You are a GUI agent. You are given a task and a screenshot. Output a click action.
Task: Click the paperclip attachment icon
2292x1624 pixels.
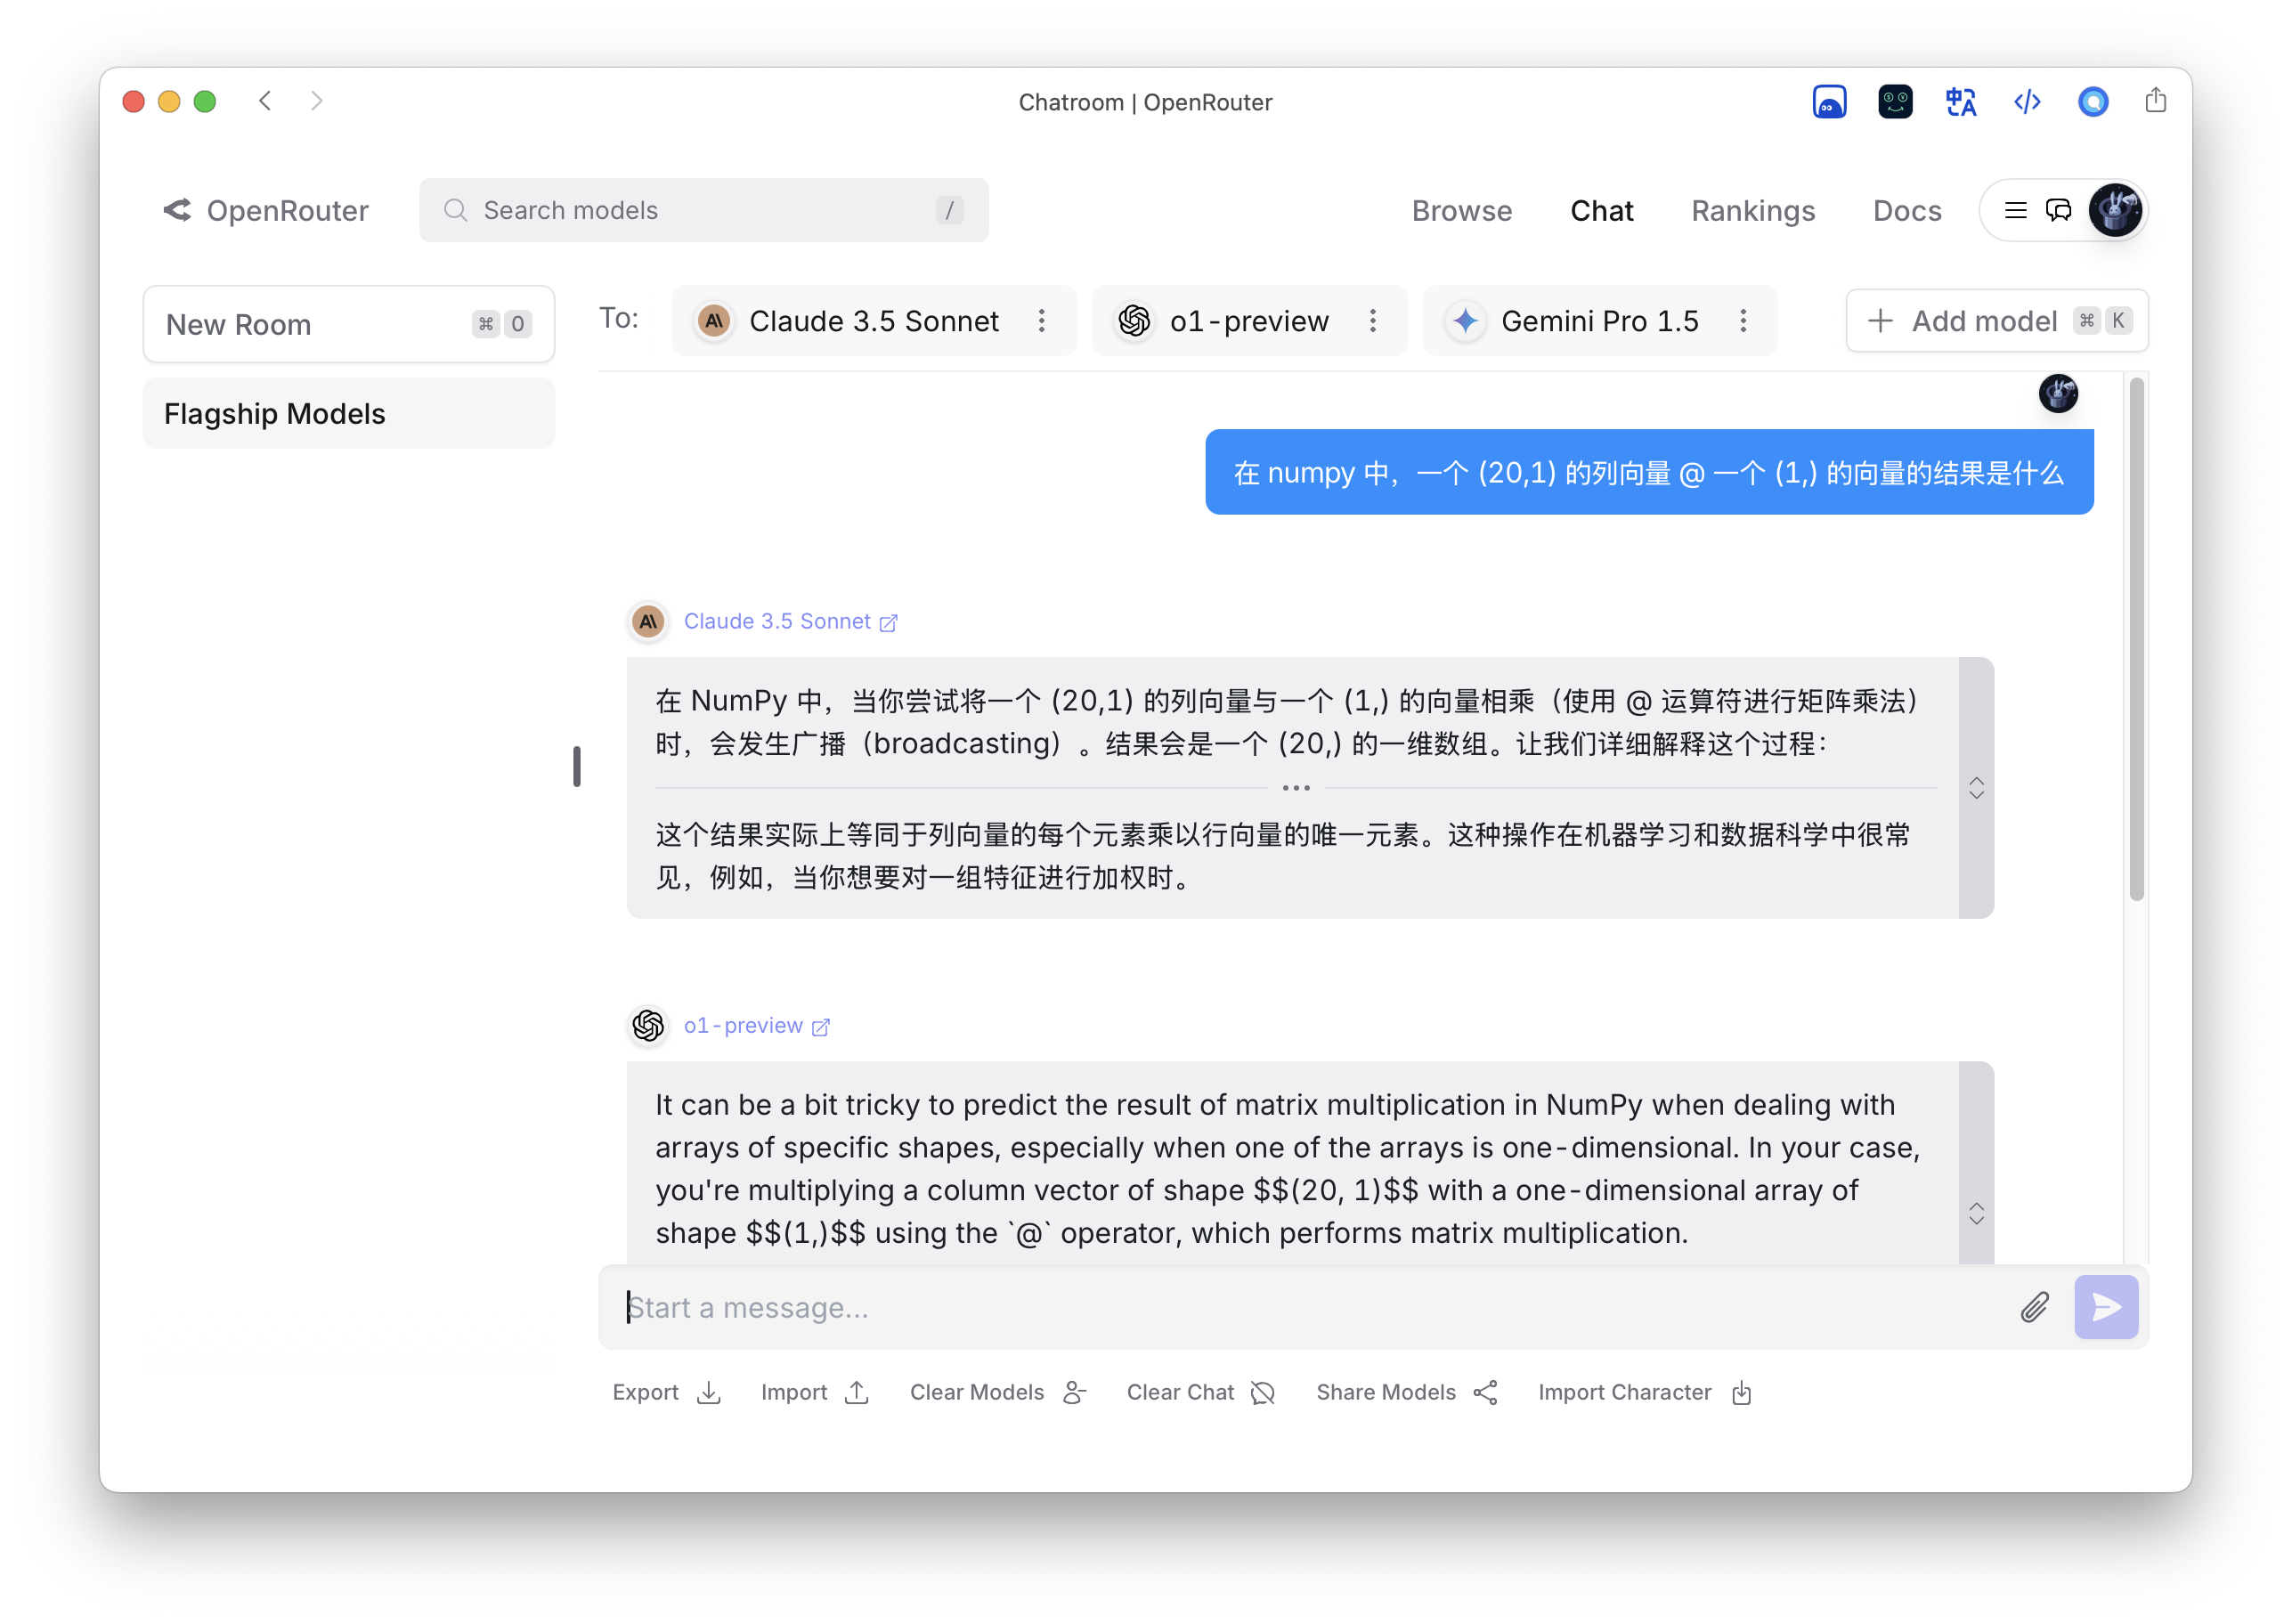click(2034, 1307)
